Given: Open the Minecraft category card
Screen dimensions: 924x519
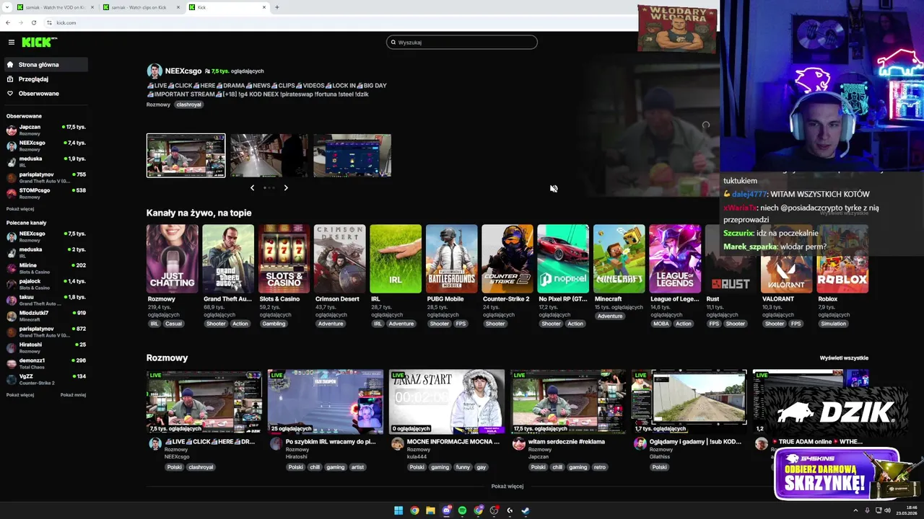Looking at the screenshot, I should click(x=619, y=259).
